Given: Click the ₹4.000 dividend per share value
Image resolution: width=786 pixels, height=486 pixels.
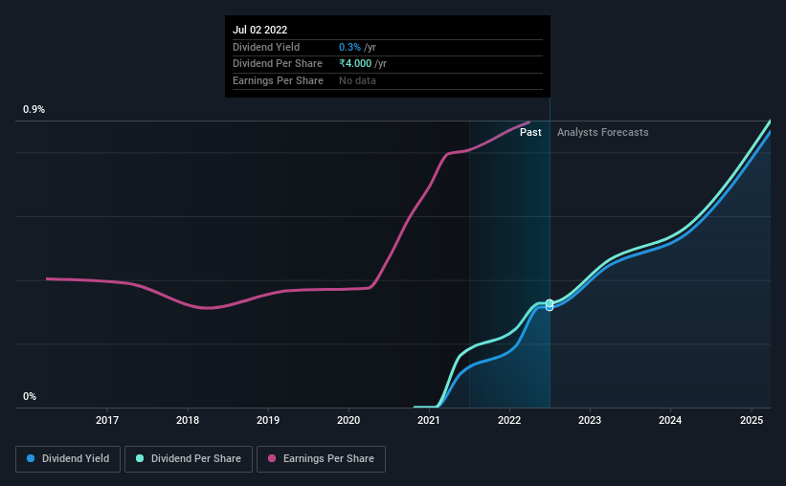Looking at the screenshot, I should (x=355, y=64).
